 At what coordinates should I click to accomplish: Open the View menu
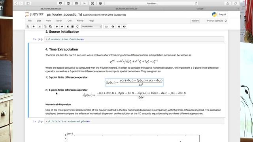pos(48,21)
